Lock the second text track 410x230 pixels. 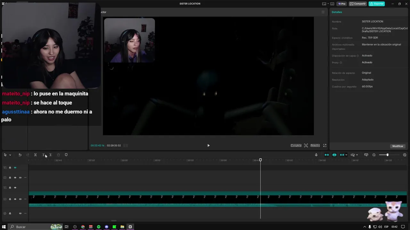(10, 188)
